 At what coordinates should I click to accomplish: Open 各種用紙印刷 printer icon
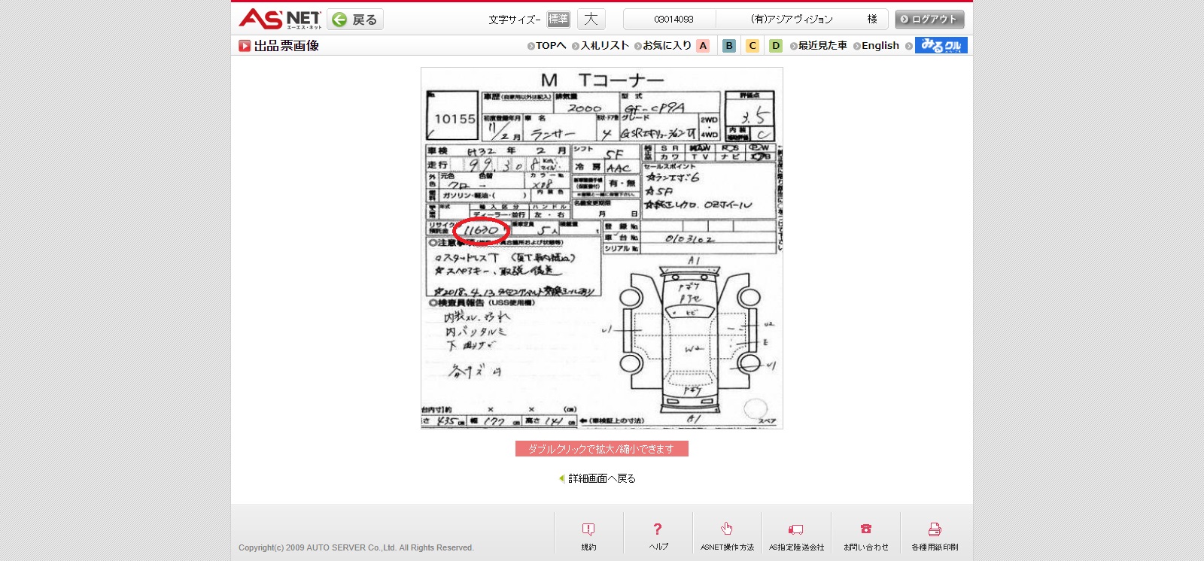935,530
